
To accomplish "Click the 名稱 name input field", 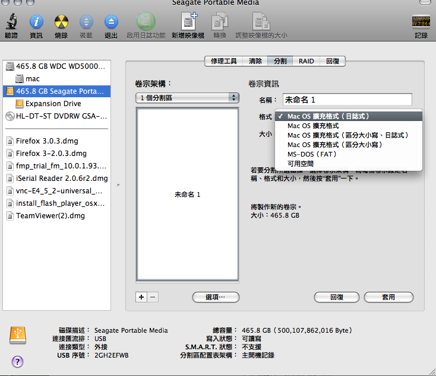I will tap(347, 100).
